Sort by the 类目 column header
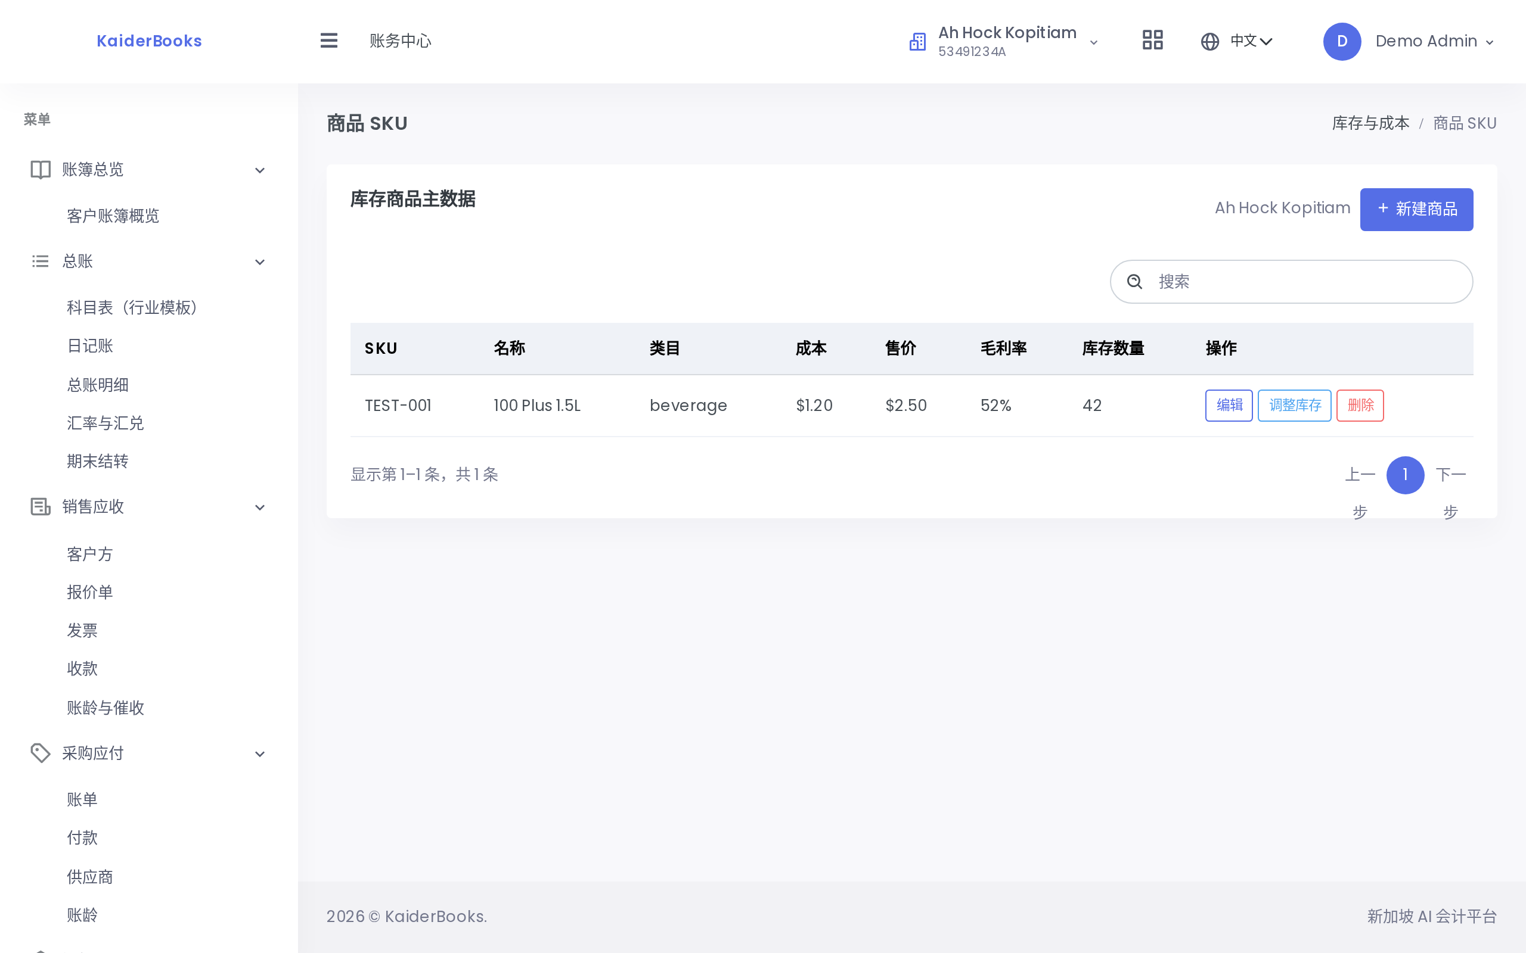This screenshot has width=1526, height=953. [x=665, y=348]
